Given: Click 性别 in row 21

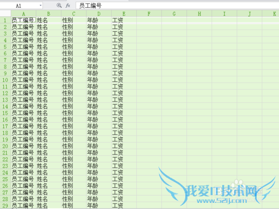Looking at the screenshot, I should point(68,153).
